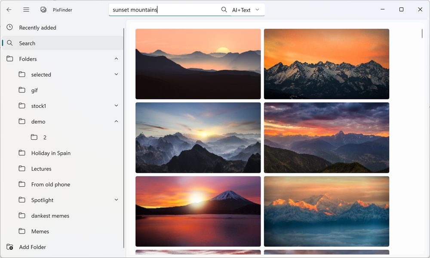
Task: Open the 'Memes' folder
Action: click(62, 231)
